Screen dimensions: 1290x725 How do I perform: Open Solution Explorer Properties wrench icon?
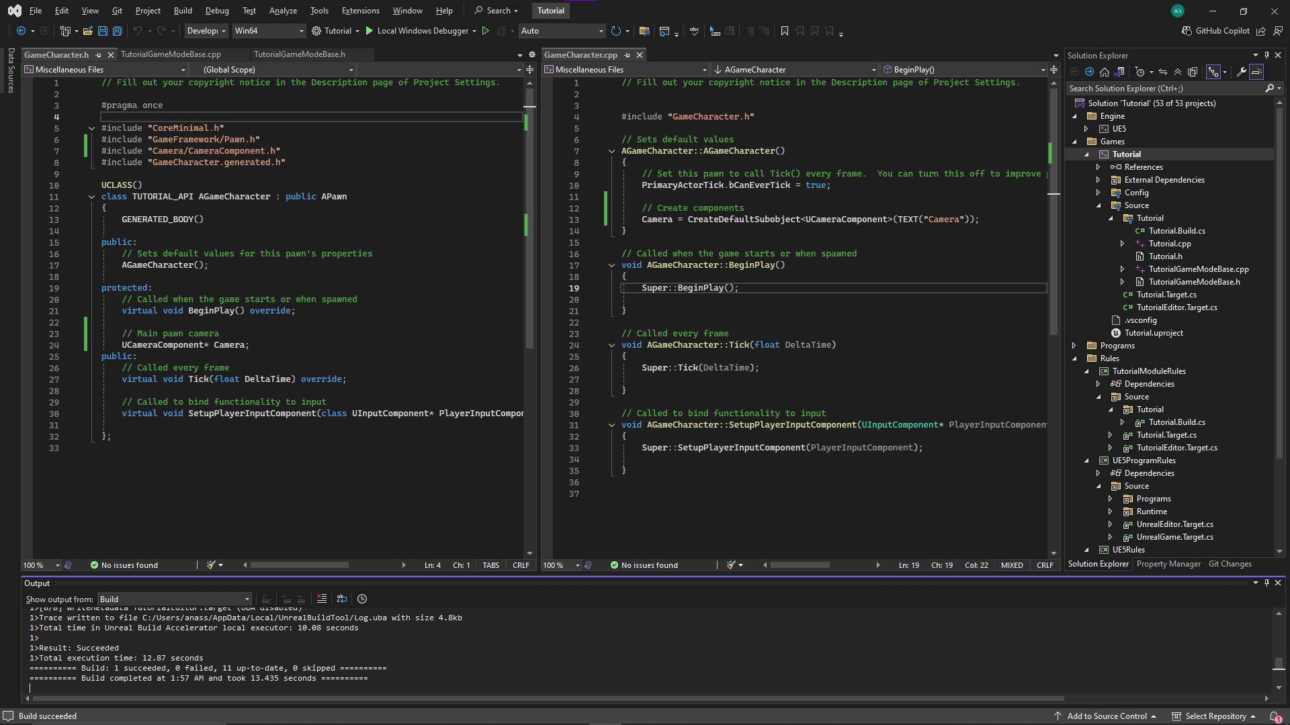[x=1242, y=72]
